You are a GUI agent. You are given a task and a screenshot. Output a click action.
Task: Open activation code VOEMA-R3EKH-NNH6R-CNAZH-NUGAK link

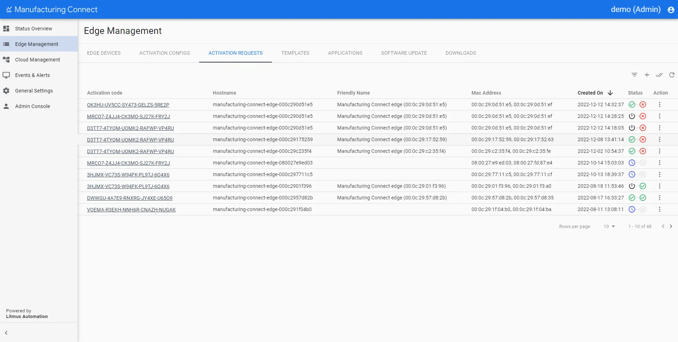pos(131,210)
